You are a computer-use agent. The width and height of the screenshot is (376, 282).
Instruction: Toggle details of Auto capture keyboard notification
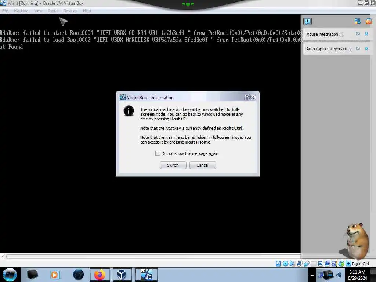point(358,49)
